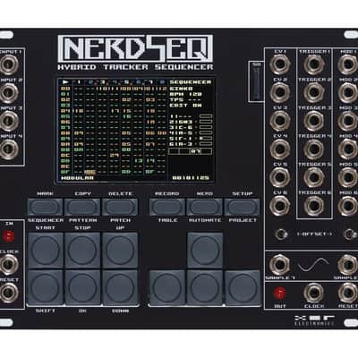
Task: Hit the large START button
Action: tap(46, 251)
